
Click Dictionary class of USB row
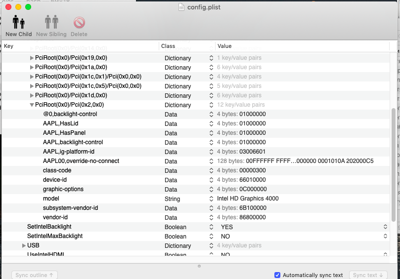click(x=178, y=246)
